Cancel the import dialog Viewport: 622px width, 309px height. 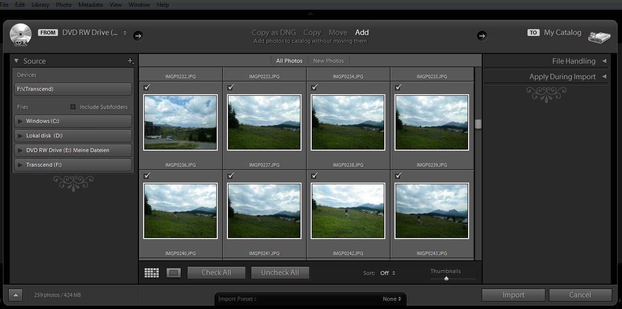coord(580,295)
